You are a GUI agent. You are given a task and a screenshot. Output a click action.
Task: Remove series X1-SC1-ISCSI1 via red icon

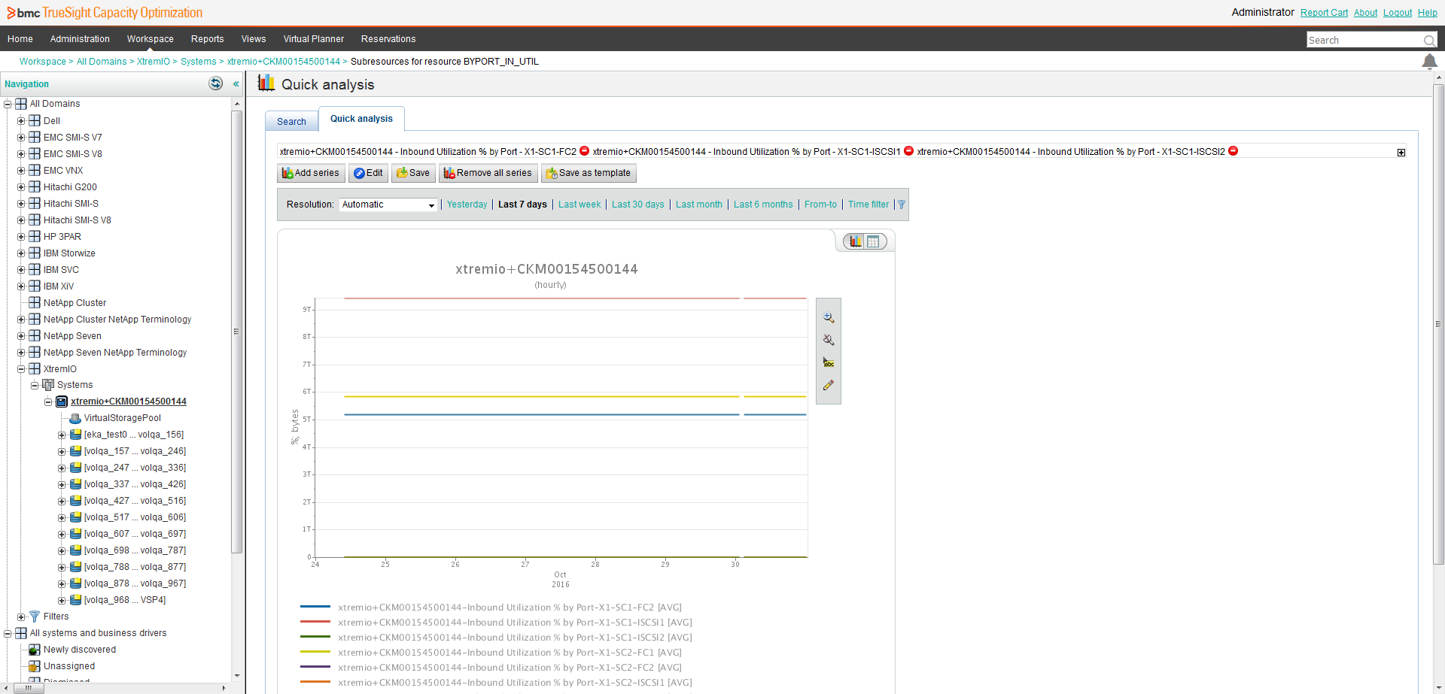(x=908, y=151)
